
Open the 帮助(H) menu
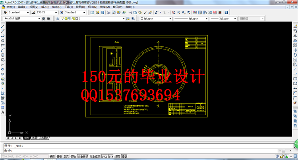pyautogui.click(x=130, y=7)
